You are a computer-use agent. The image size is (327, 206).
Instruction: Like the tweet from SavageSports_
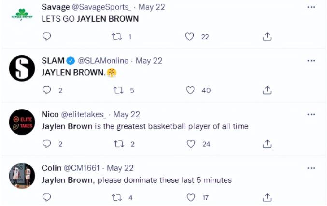(190, 37)
